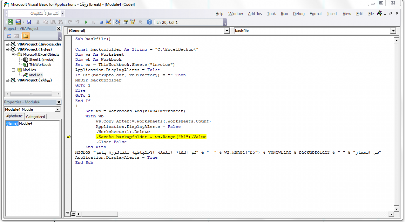
Task: Run the macro with the green play icon
Action: click(86, 22)
